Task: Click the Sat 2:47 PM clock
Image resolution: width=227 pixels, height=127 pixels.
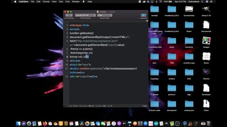Action: [181, 1]
